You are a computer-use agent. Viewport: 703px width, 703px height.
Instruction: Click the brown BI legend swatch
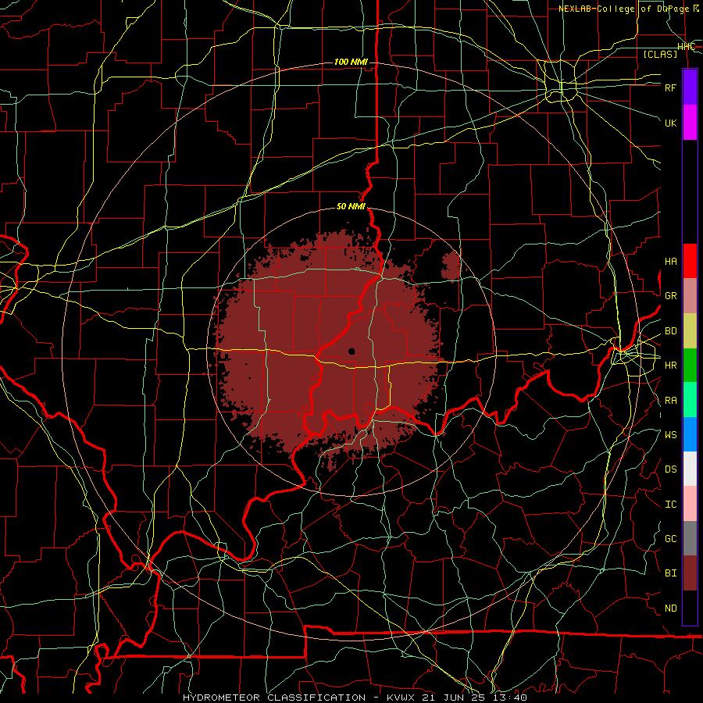pyautogui.click(x=690, y=573)
